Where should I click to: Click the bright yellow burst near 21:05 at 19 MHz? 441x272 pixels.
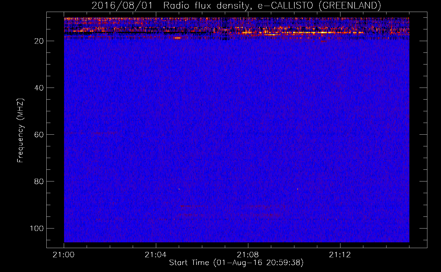tap(177, 38)
